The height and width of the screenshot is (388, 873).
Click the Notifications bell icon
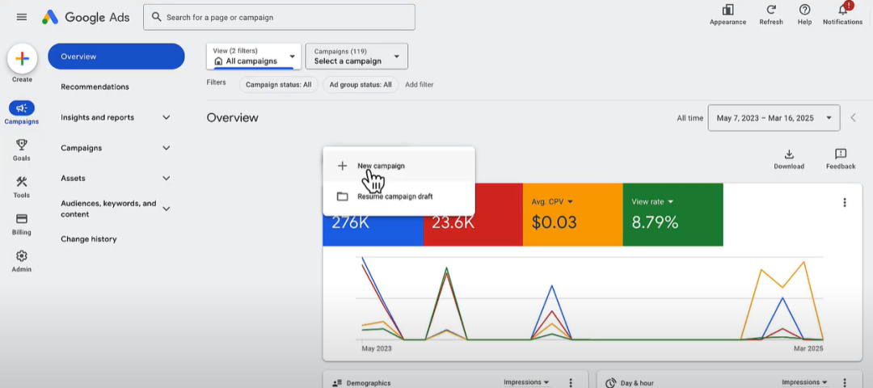842,11
